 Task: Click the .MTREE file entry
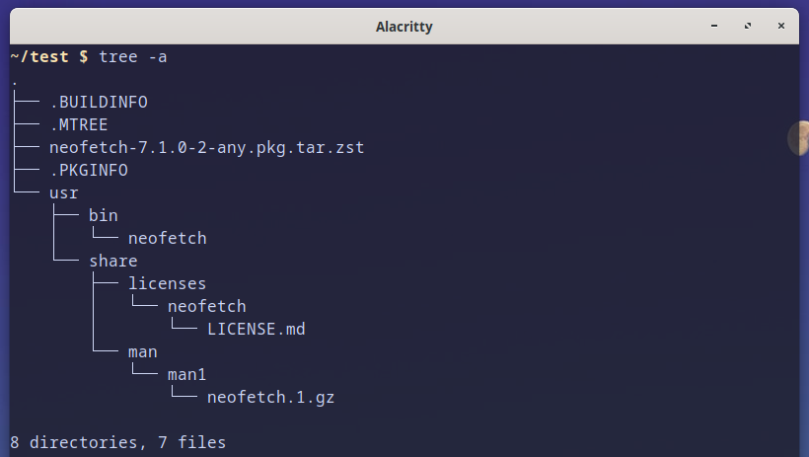pyautogui.click(x=79, y=125)
